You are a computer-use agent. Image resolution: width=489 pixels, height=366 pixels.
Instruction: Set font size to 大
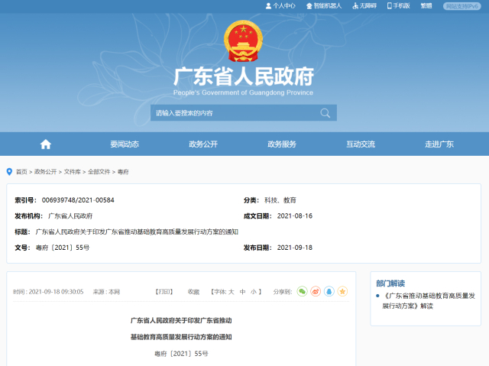point(231,292)
